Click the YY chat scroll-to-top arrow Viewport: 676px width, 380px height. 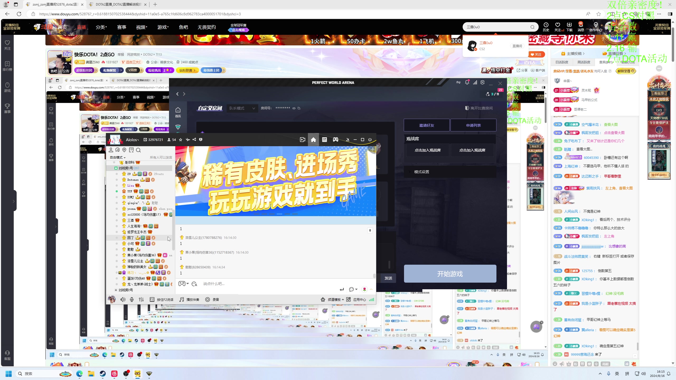coord(370,231)
